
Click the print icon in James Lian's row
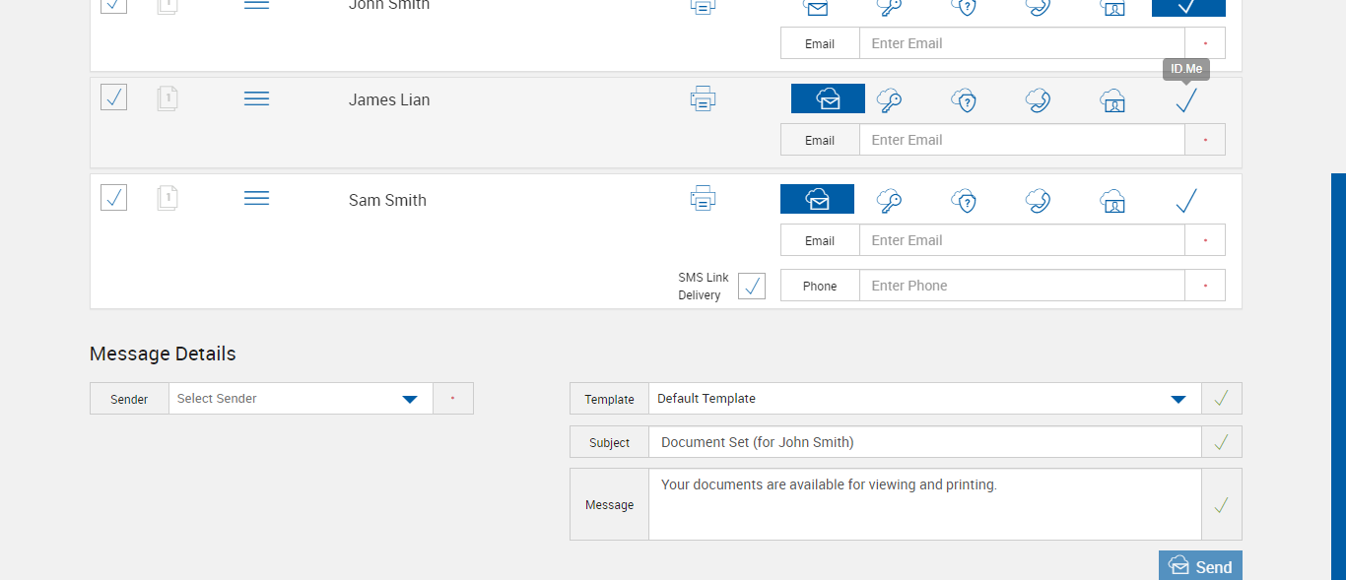click(x=703, y=98)
